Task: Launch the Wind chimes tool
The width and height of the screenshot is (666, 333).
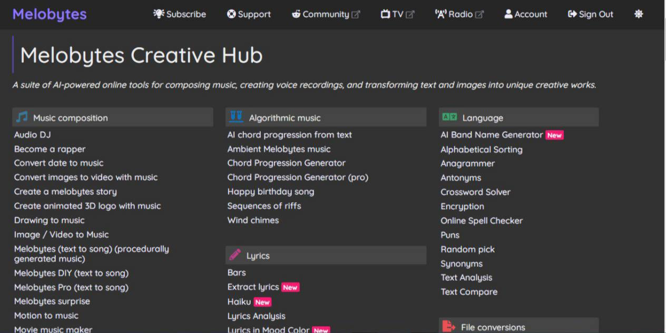Action: tap(253, 220)
